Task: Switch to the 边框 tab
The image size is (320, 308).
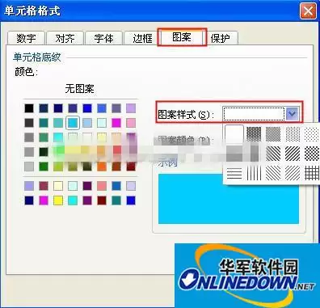Action: coord(142,38)
